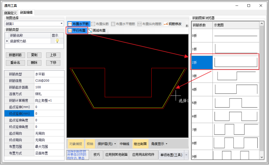Click the 新建钢筋 button

point(15,55)
